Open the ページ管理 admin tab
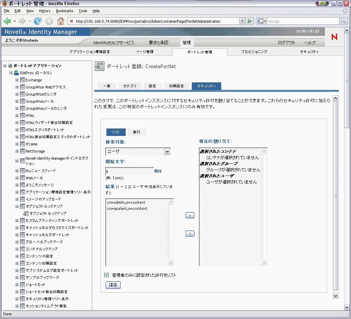This screenshot has width=351, height=319. point(145,52)
